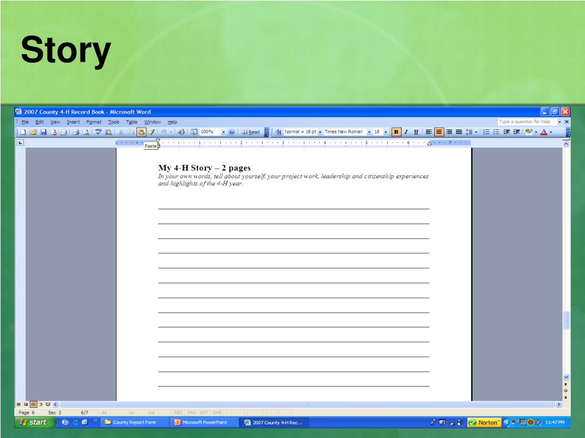
Task: Switch to County Report Form taskbar window
Action: 134,422
